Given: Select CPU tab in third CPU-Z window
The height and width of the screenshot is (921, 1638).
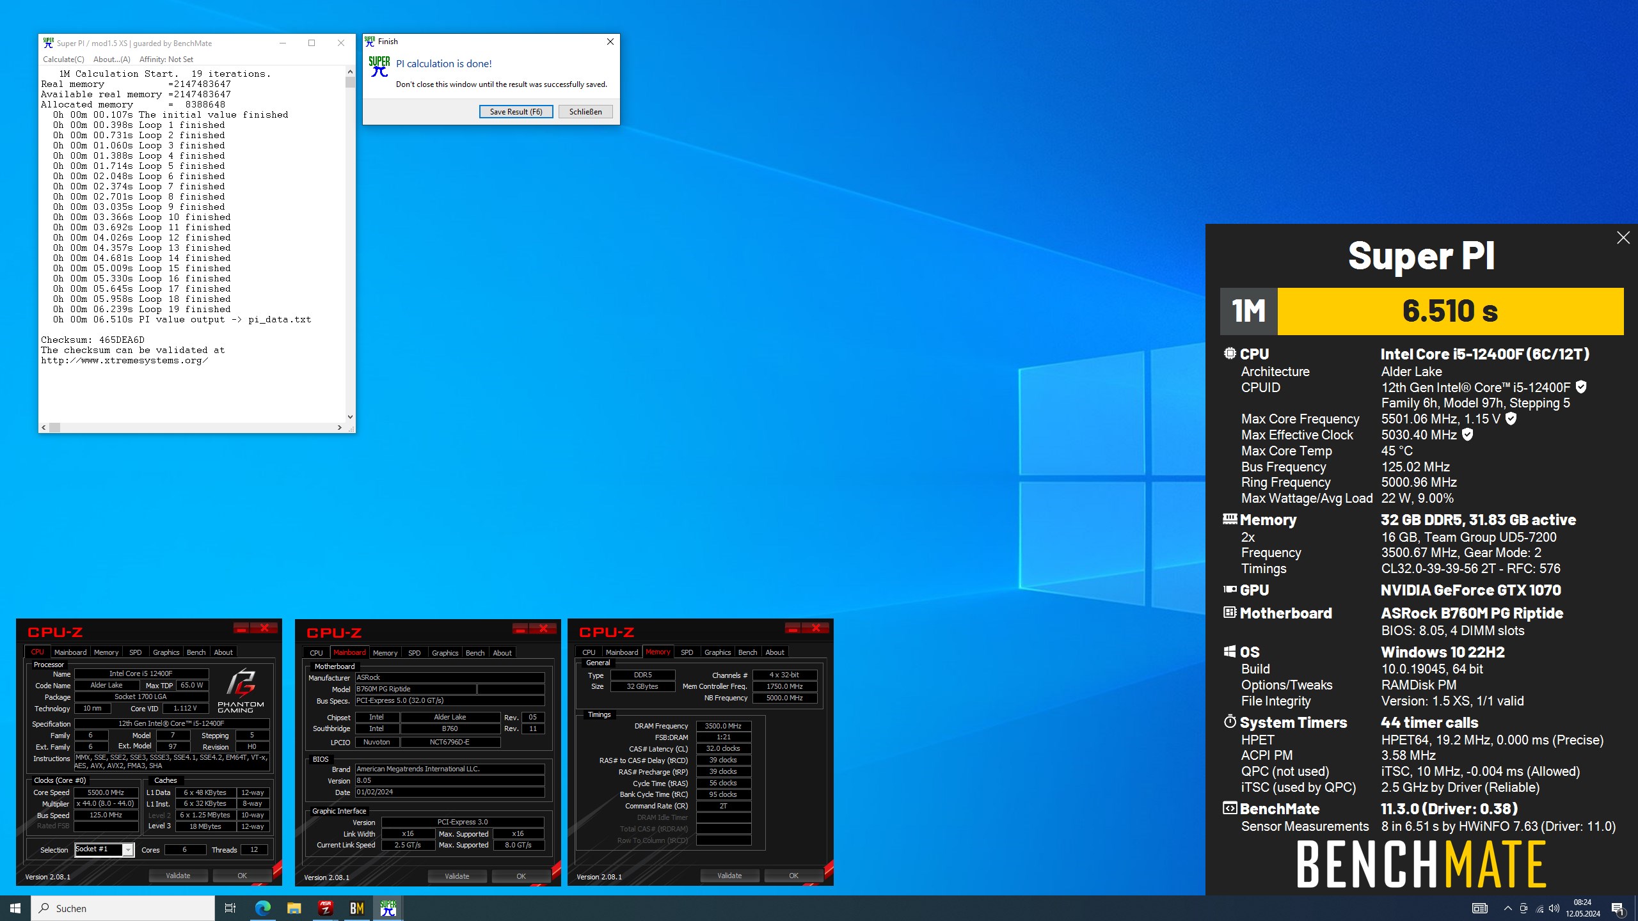Looking at the screenshot, I should pyautogui.click(x=589, y=652).
